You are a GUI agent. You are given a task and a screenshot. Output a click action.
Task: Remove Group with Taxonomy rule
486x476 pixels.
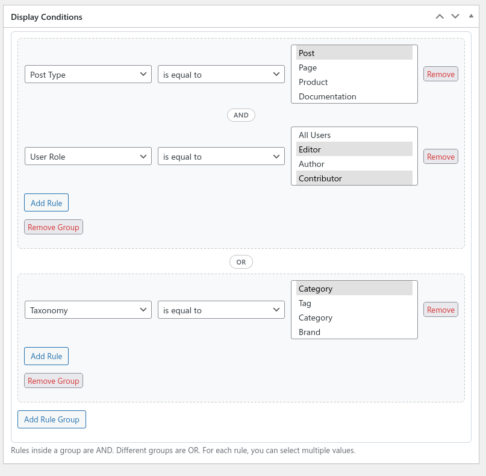[x=54, y=380]
